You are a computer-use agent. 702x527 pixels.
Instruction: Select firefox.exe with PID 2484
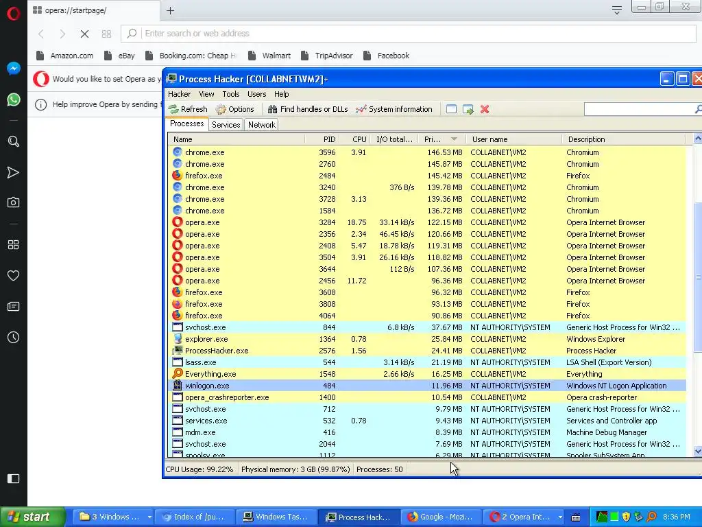(x=427, y=176)
